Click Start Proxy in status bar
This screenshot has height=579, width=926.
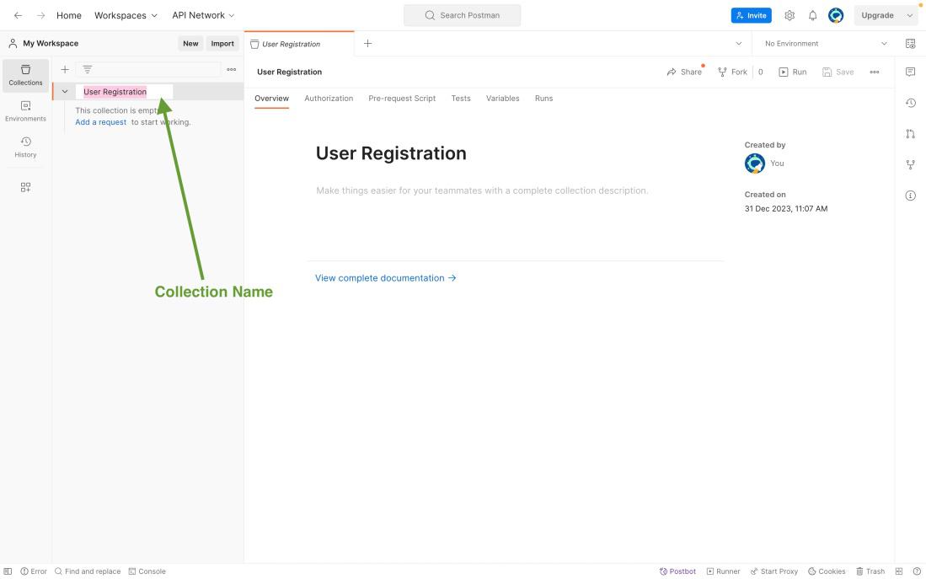point(773,571)
